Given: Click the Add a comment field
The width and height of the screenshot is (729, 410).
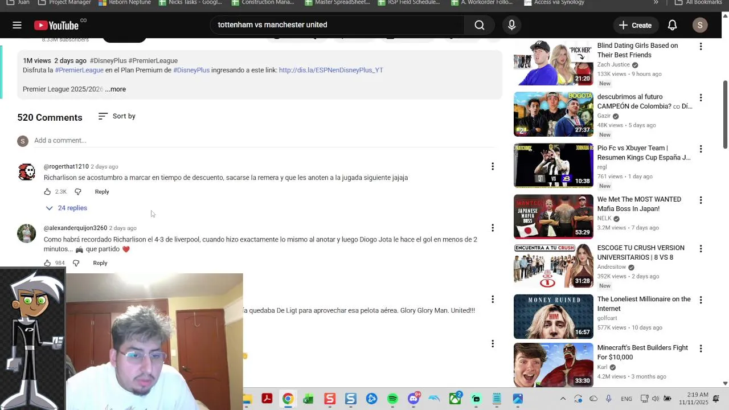Looking at the screenshot, I should coord(265,141).
